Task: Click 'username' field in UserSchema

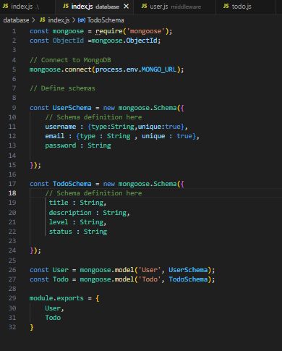Action: tap(61, 127)
